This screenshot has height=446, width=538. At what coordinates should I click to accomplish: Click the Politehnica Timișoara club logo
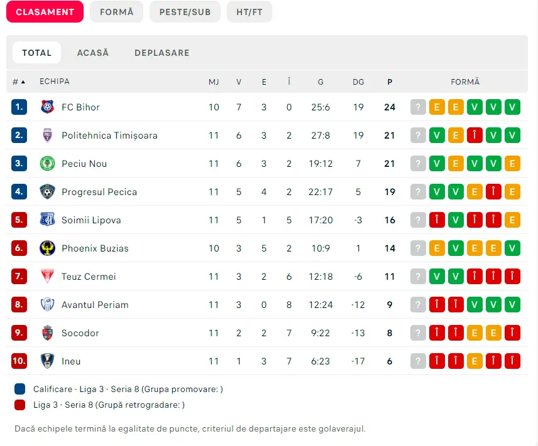pyautogui.click(x=47, y=135)
